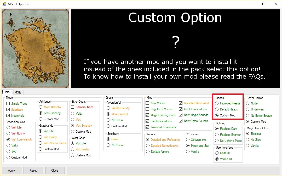Click the Reset button
This screenshot has width=282, height=176.
33,171
